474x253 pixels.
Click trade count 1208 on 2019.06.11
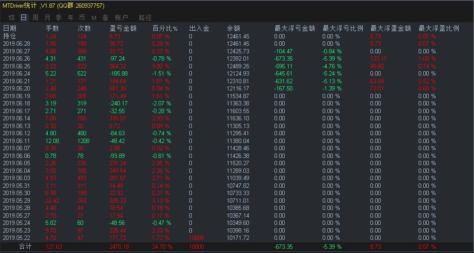coord(84,141)
